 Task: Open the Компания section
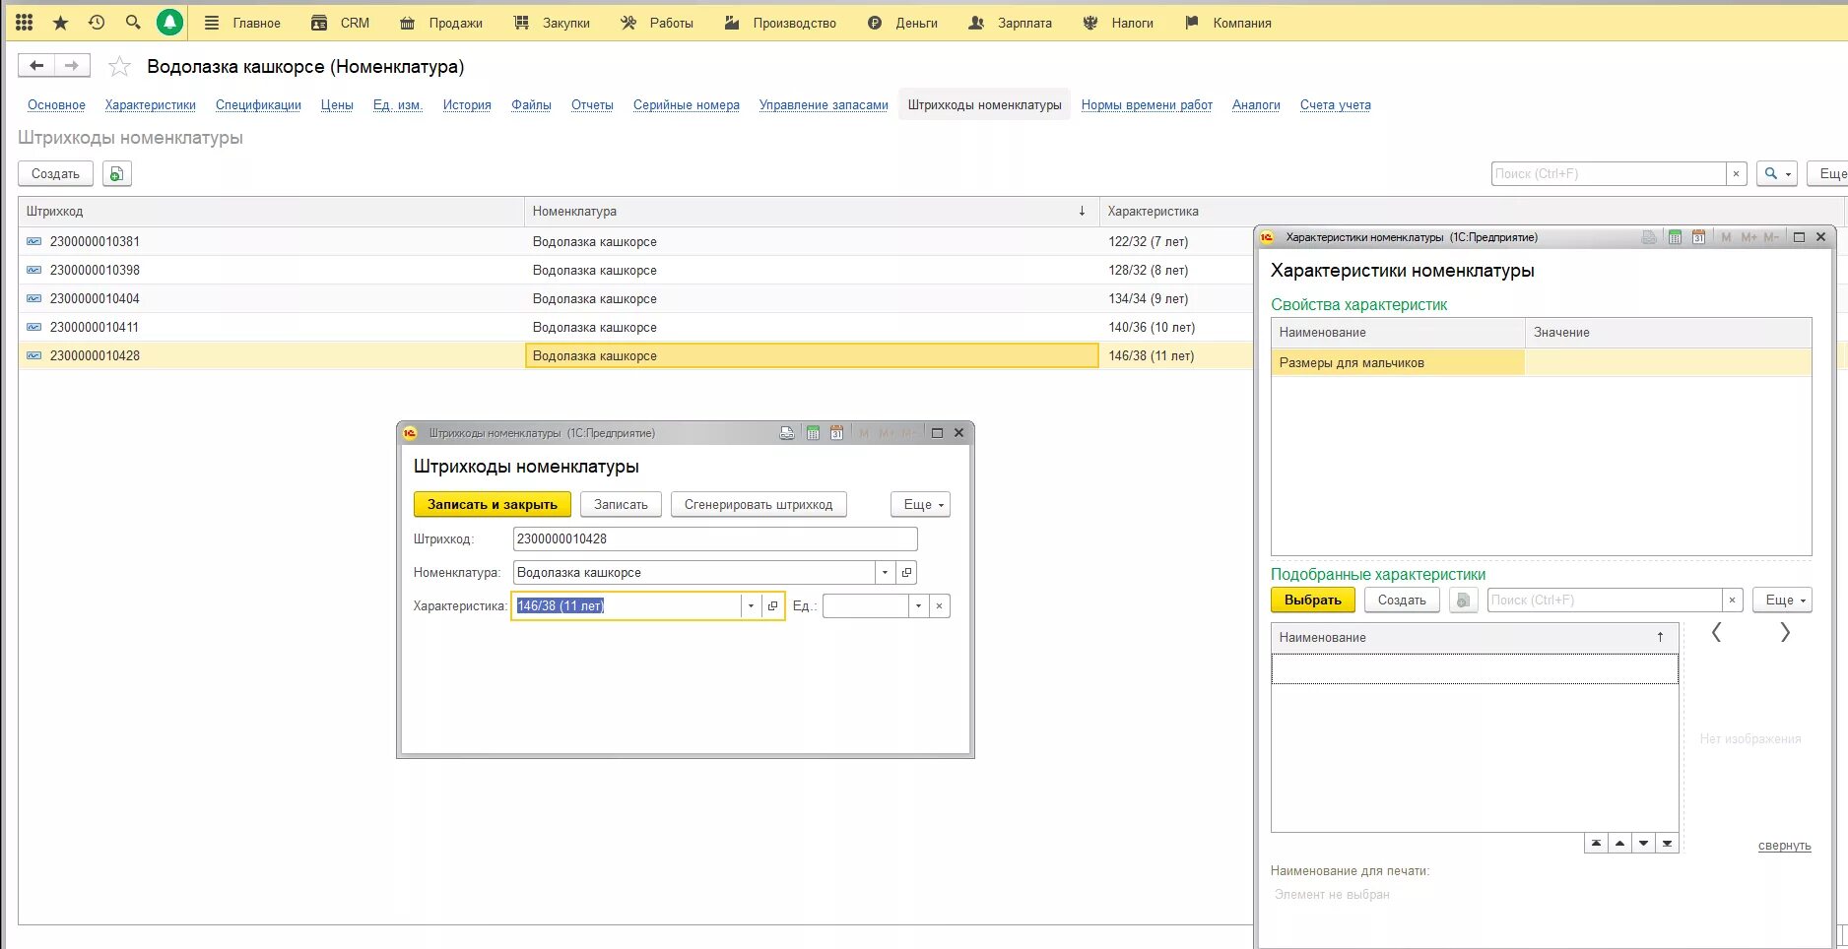[1227, 23]
